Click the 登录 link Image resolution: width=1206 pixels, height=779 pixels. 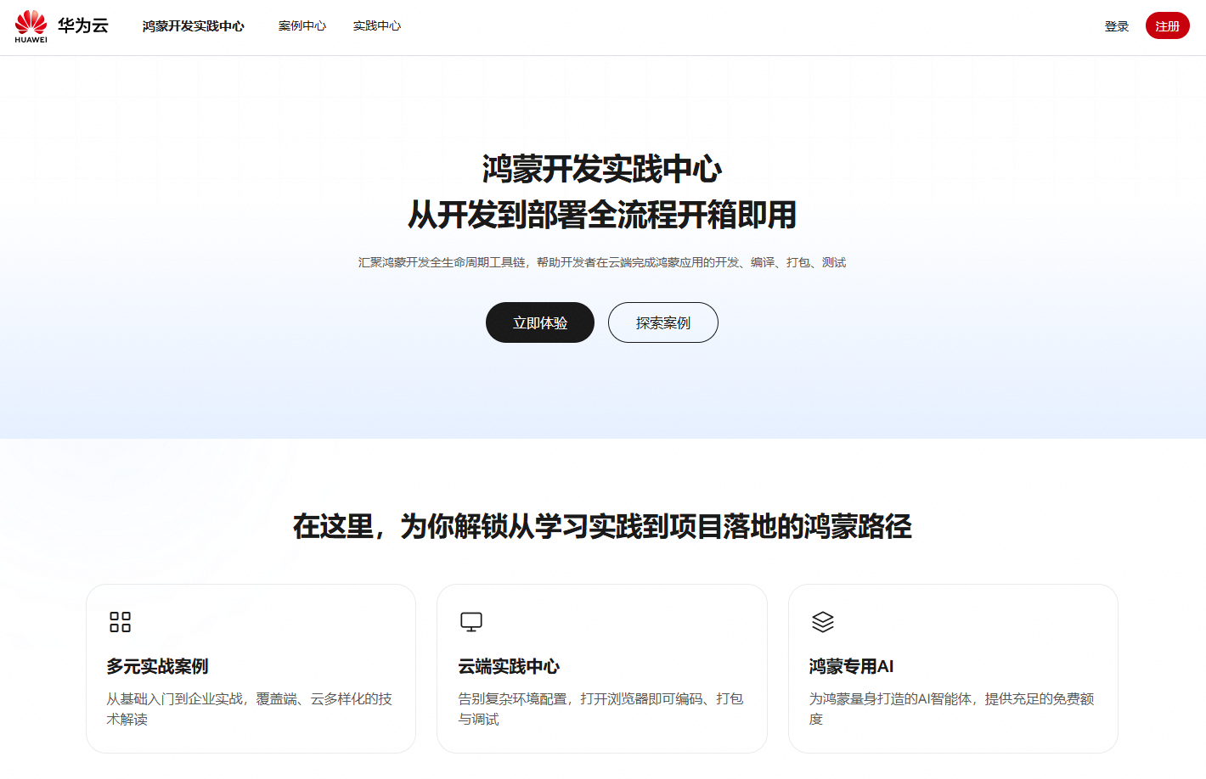1117,26
